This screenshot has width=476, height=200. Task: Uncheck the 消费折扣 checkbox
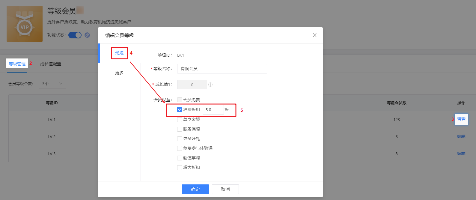[x=180, y=110]
